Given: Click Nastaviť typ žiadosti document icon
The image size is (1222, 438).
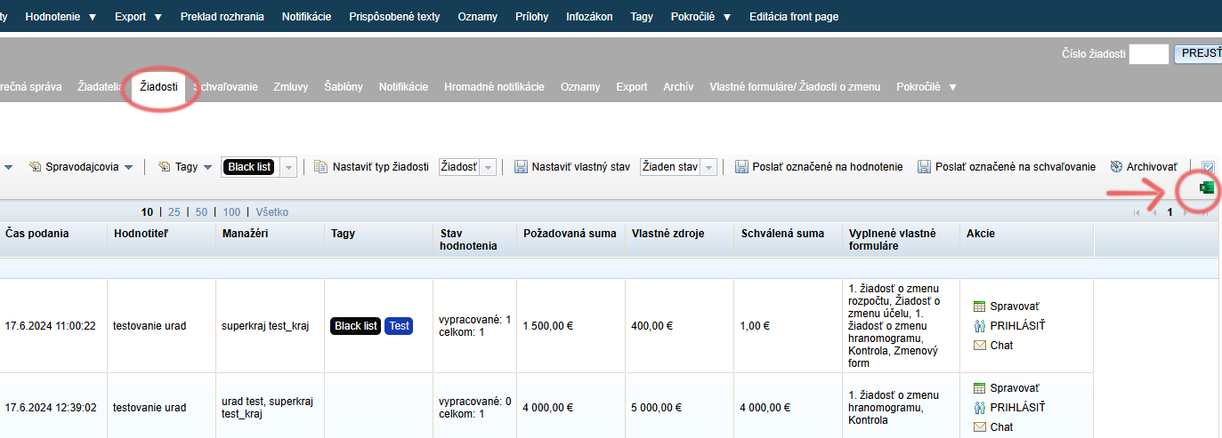Looking at the screenshot, I should [320, 166].
